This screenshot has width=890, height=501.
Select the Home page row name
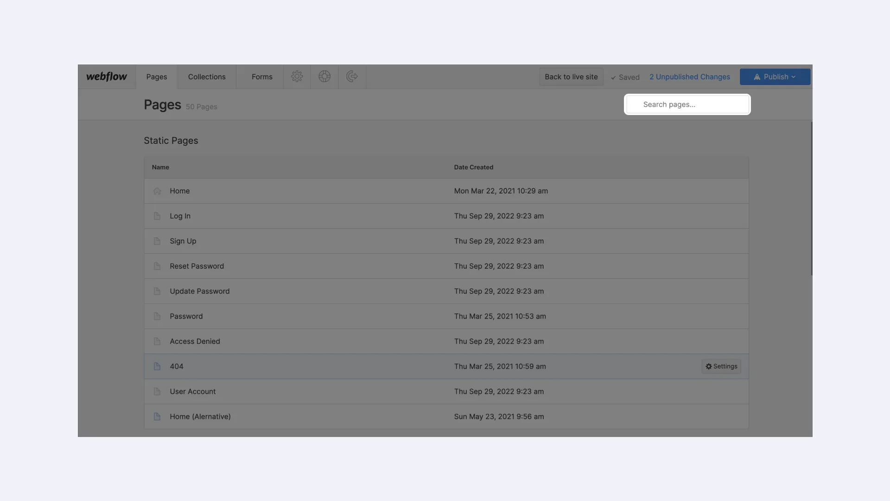click(x=180, y=191)
